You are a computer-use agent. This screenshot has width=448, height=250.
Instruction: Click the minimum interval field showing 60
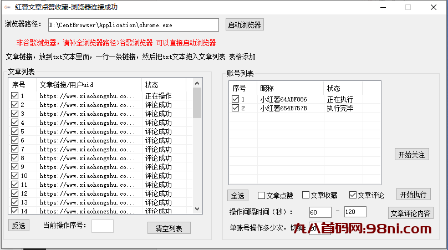(320, 212)
